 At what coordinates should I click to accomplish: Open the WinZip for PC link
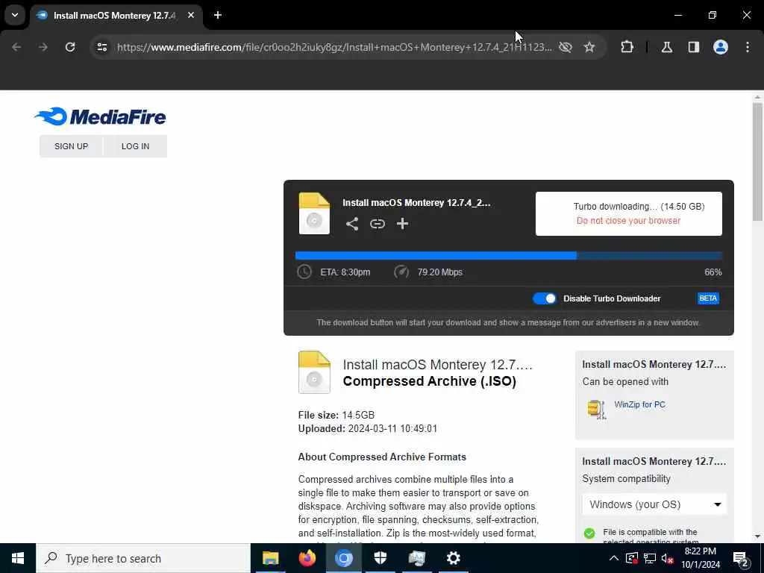pyautogui.click(x=639, y=404)
